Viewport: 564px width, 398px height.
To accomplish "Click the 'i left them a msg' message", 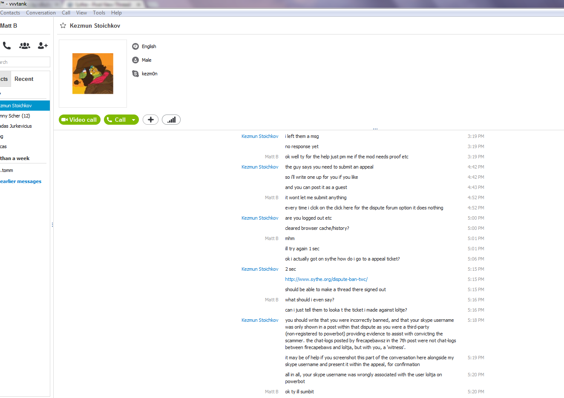I will pyautogui.click(x=302, y=136).
